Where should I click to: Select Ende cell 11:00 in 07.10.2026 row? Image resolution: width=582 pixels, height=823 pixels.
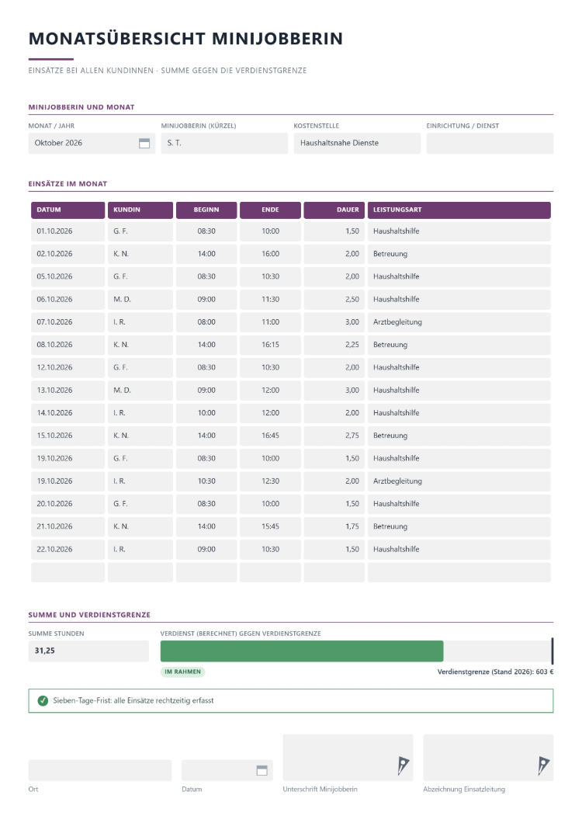[270, 322]
